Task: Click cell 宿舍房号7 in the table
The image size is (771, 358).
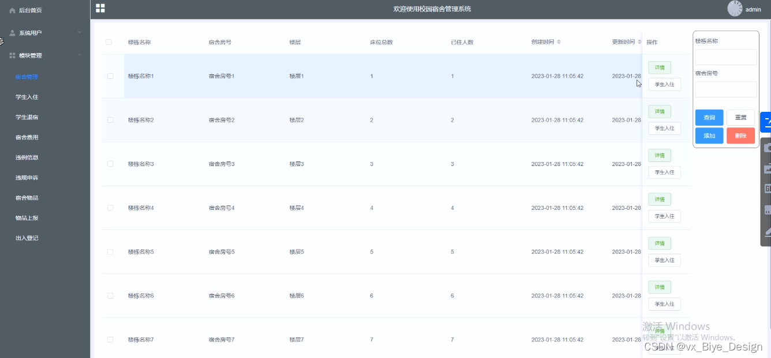Action: pos(222,340)
